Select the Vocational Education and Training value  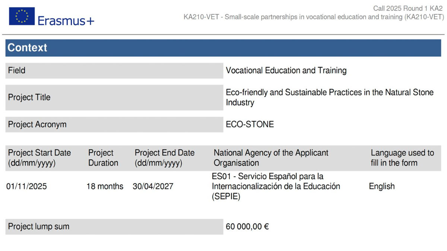click(286, 70)
